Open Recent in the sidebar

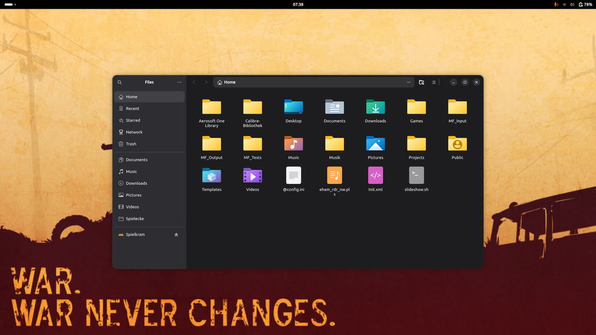(x=149, y=108)
